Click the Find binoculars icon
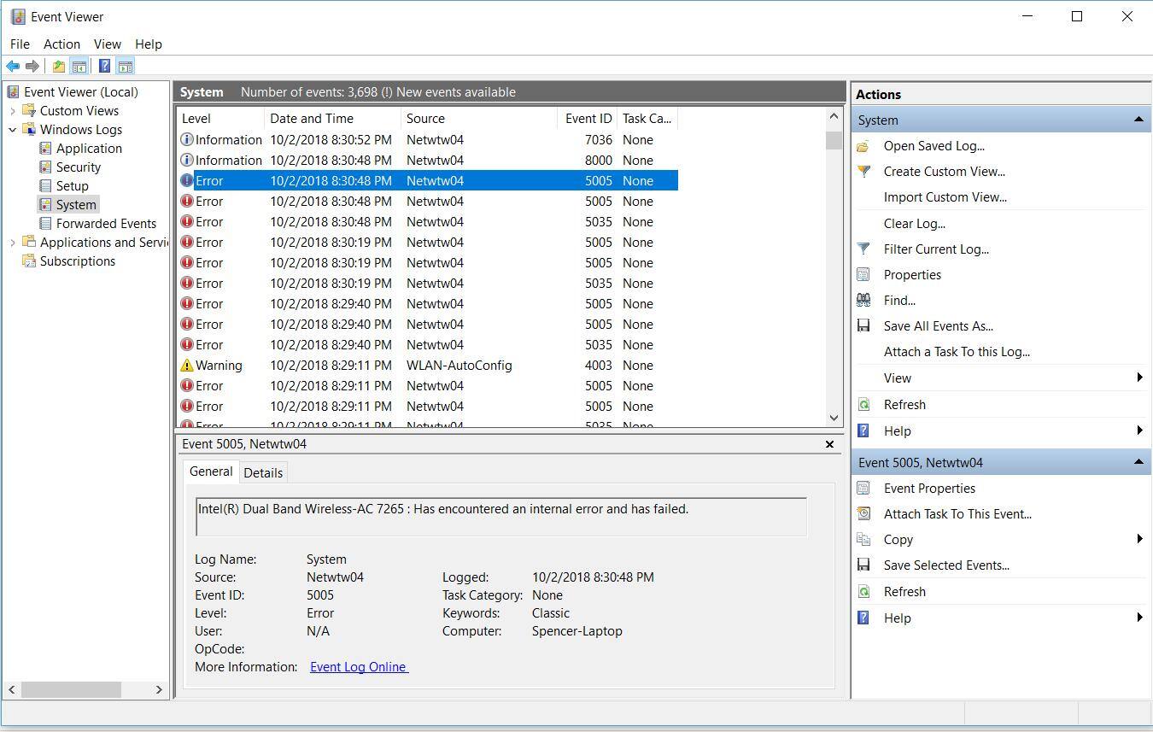The height and width of the screenshot is (732, 1153). click(x=864, y=300)
